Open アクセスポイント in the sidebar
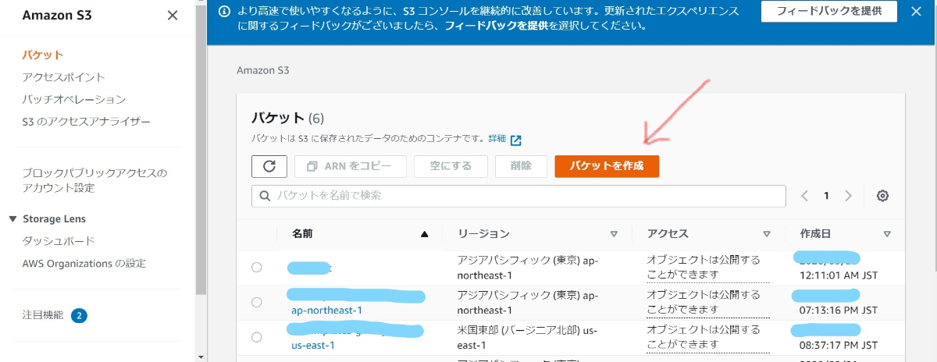Viewport: 937px width, 362px height. pos(64,77)
